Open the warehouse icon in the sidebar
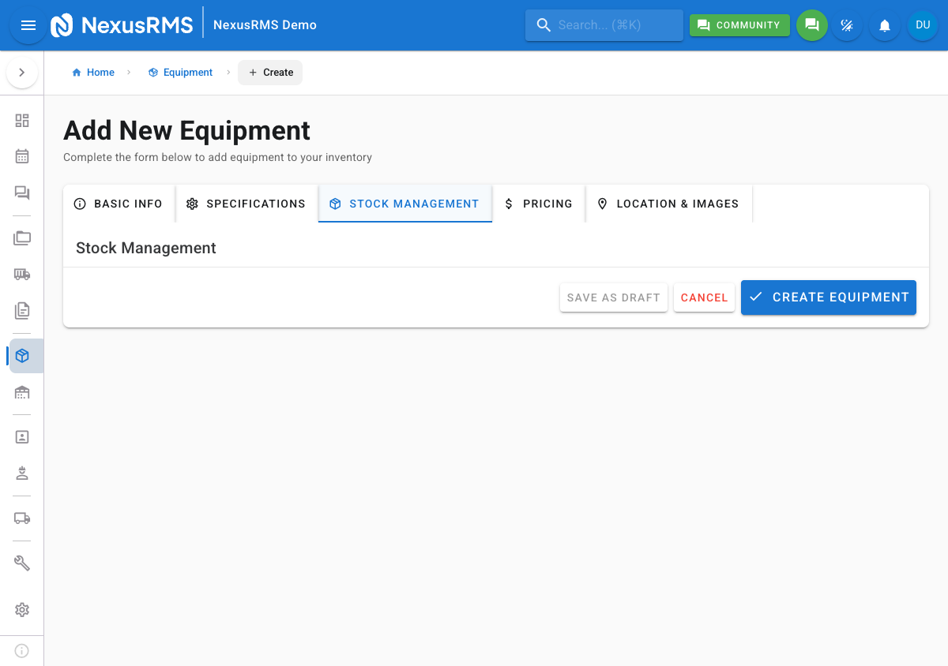Screen dimensions: 948x666 coord(21,392)
